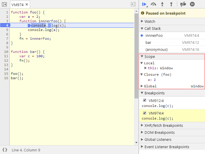Select the bar call stack frame
Viewport: 205px width, 154px height.
point(148,42)
